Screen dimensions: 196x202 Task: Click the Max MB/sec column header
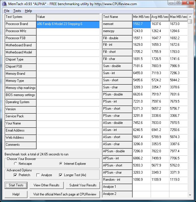(178, 18)
